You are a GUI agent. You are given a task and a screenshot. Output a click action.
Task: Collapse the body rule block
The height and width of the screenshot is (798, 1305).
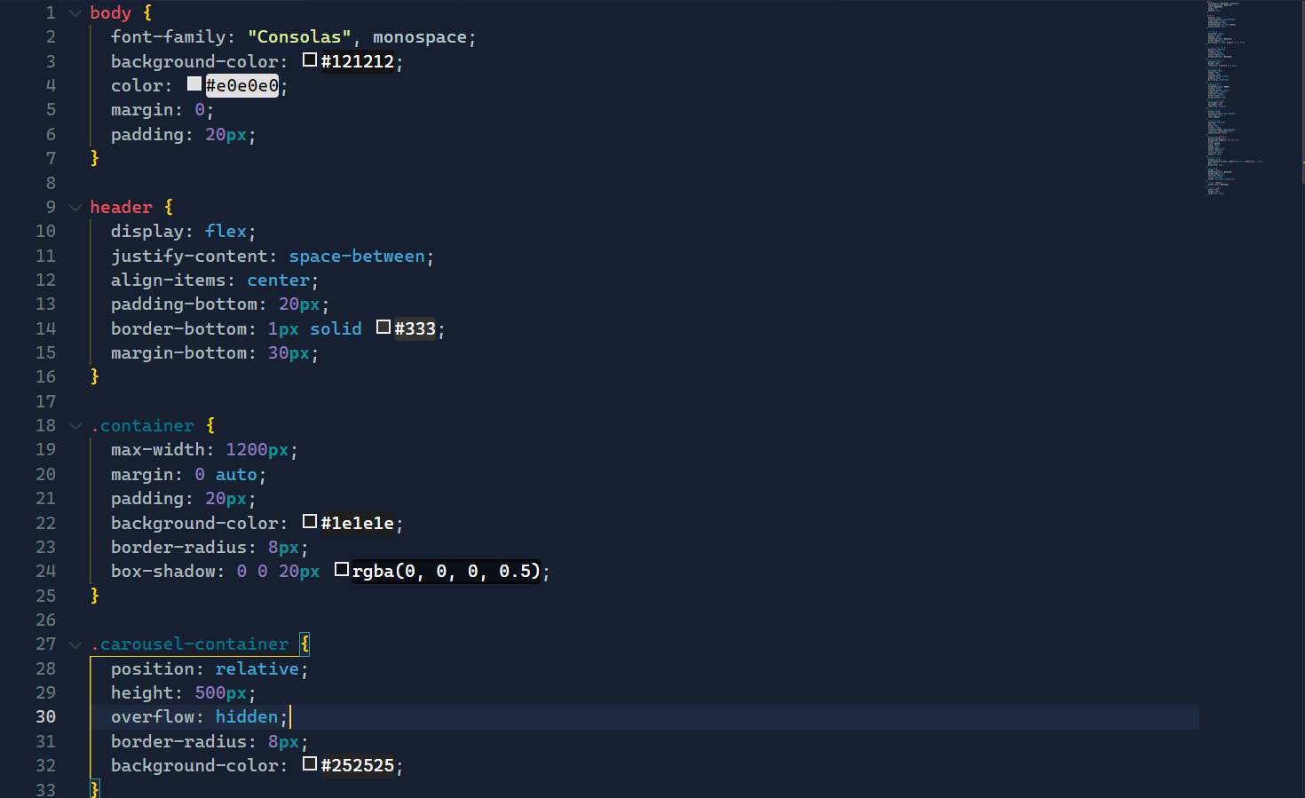75,12
